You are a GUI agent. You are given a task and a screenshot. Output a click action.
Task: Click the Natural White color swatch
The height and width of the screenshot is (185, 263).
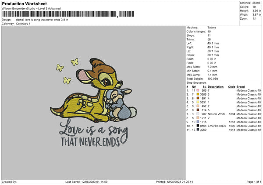(x=198, y=114)
